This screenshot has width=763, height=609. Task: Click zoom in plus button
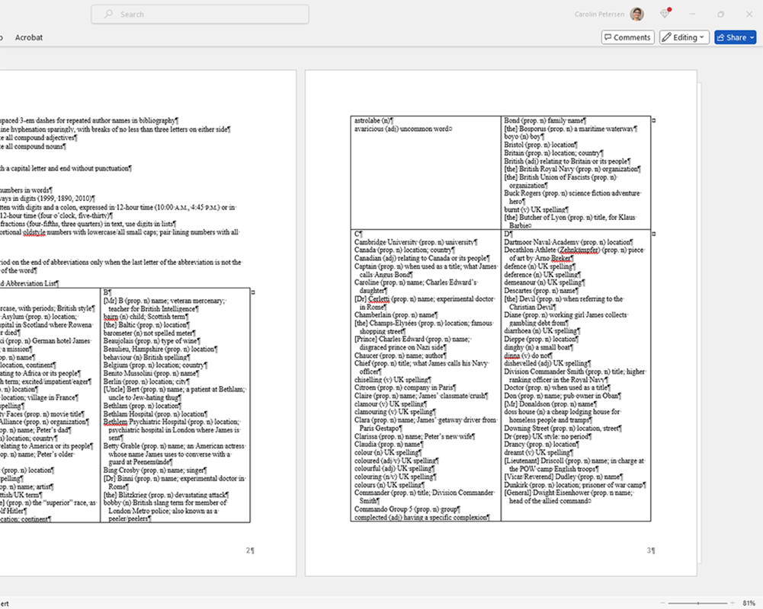pos(733,603)
